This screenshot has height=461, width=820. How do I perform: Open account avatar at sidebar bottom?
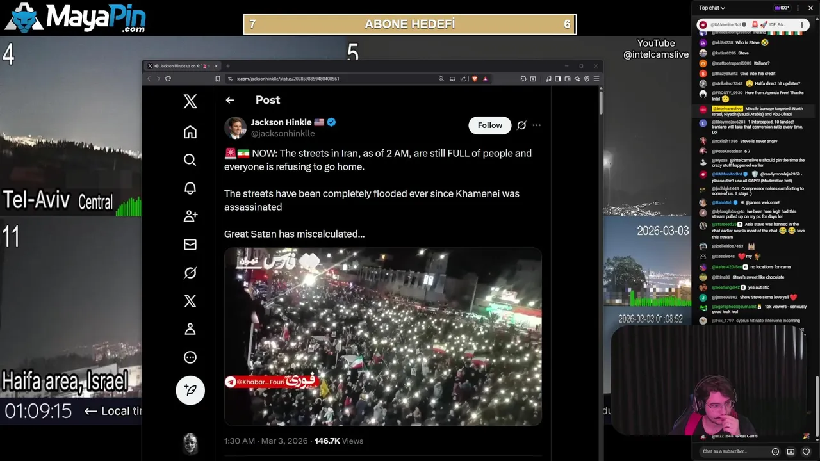[190, 443]
